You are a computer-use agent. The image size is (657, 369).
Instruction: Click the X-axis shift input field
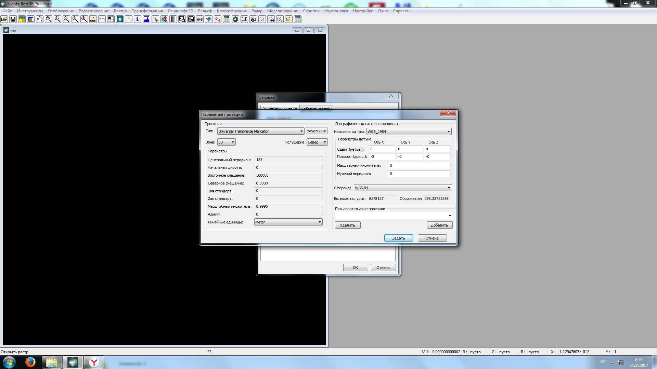(x=382, y=149)
